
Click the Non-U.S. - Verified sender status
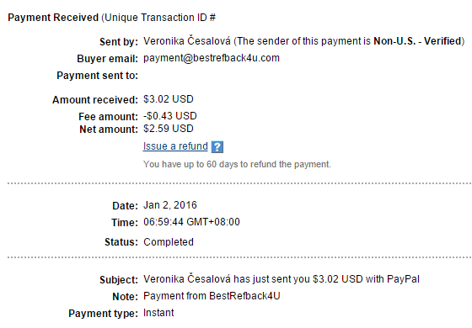tap(417, 41)
